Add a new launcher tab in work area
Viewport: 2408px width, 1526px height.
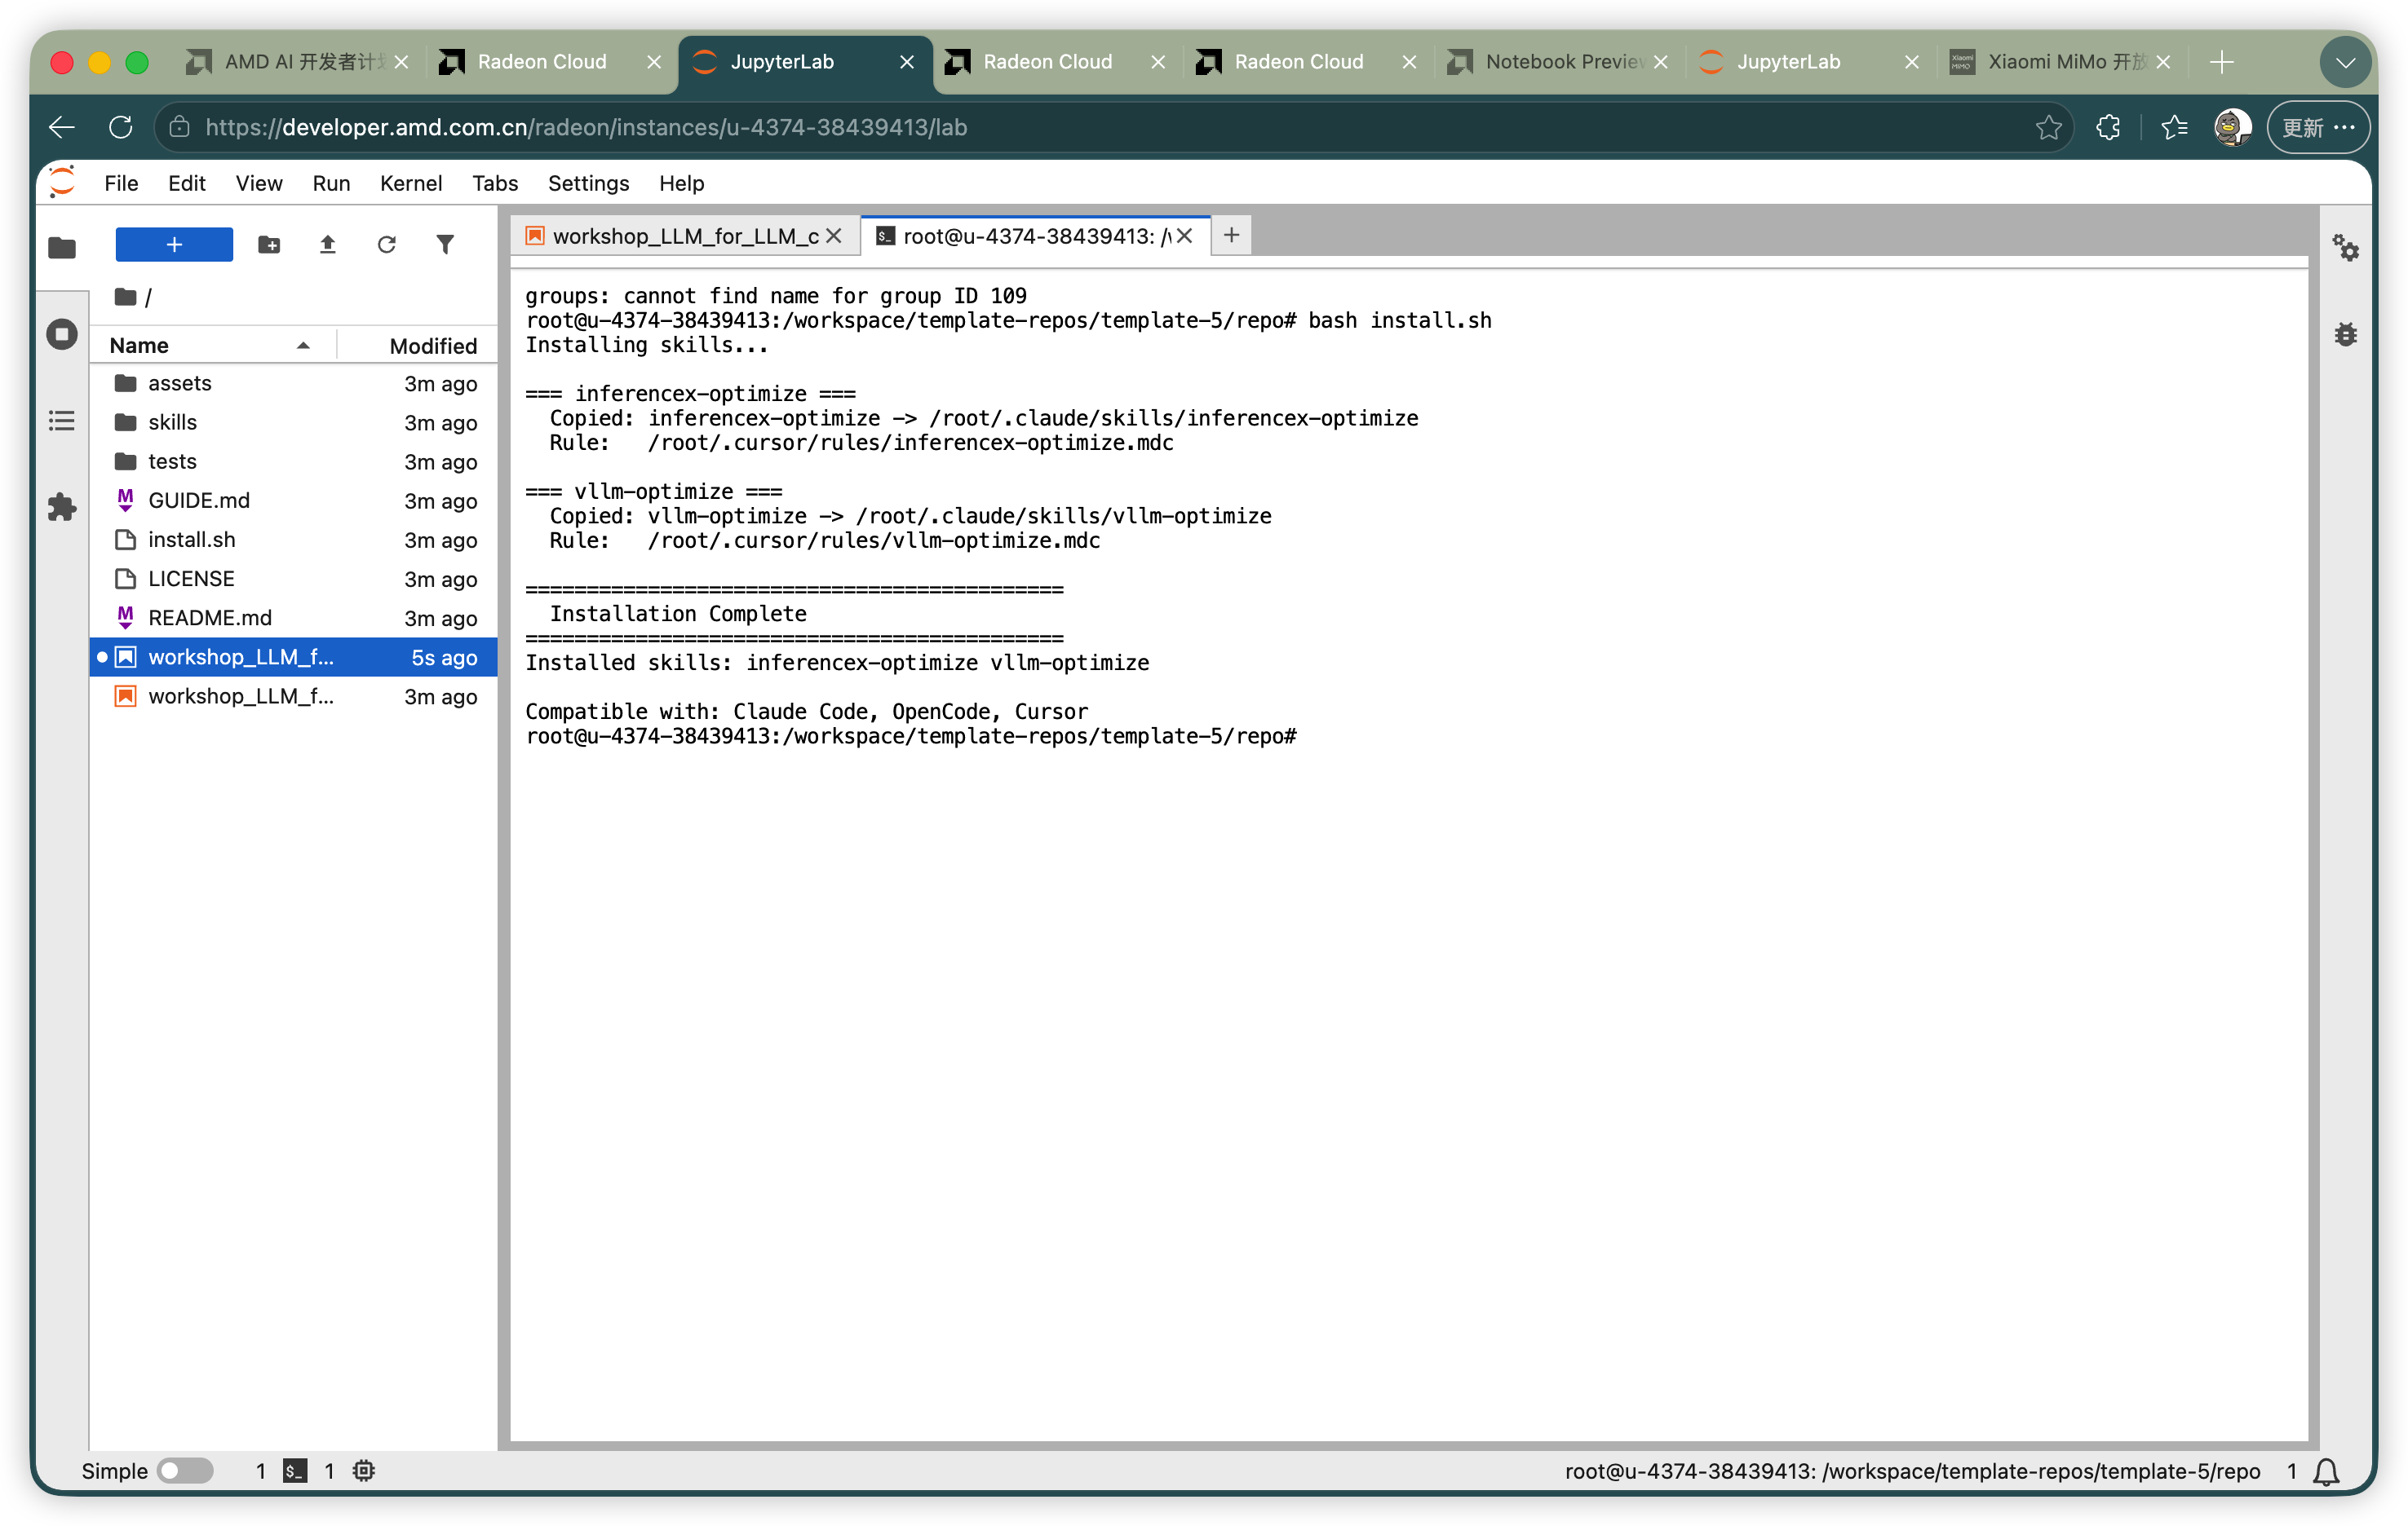tap(1232, 235)
